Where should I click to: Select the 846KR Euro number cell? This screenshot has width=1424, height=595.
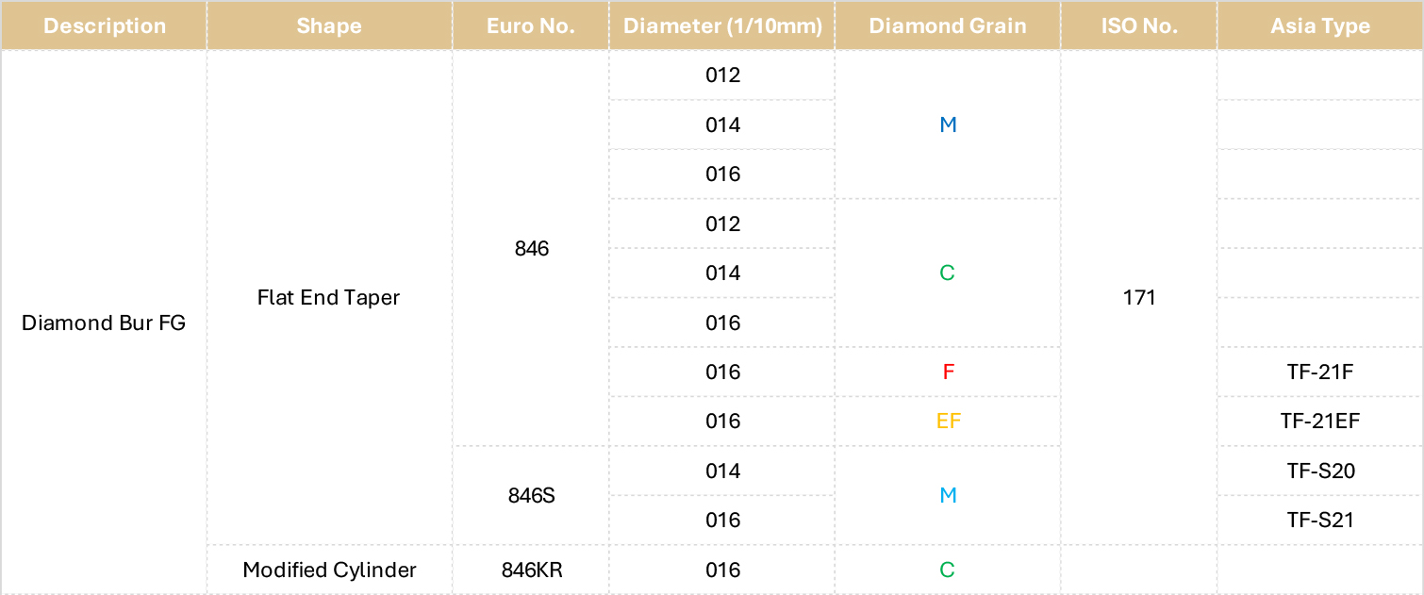[x=531, y=570]
